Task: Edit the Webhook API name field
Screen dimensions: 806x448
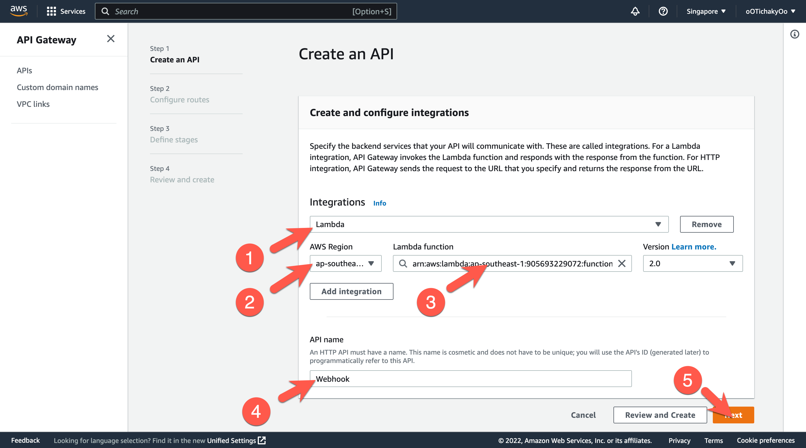Action: pos(469,379)
